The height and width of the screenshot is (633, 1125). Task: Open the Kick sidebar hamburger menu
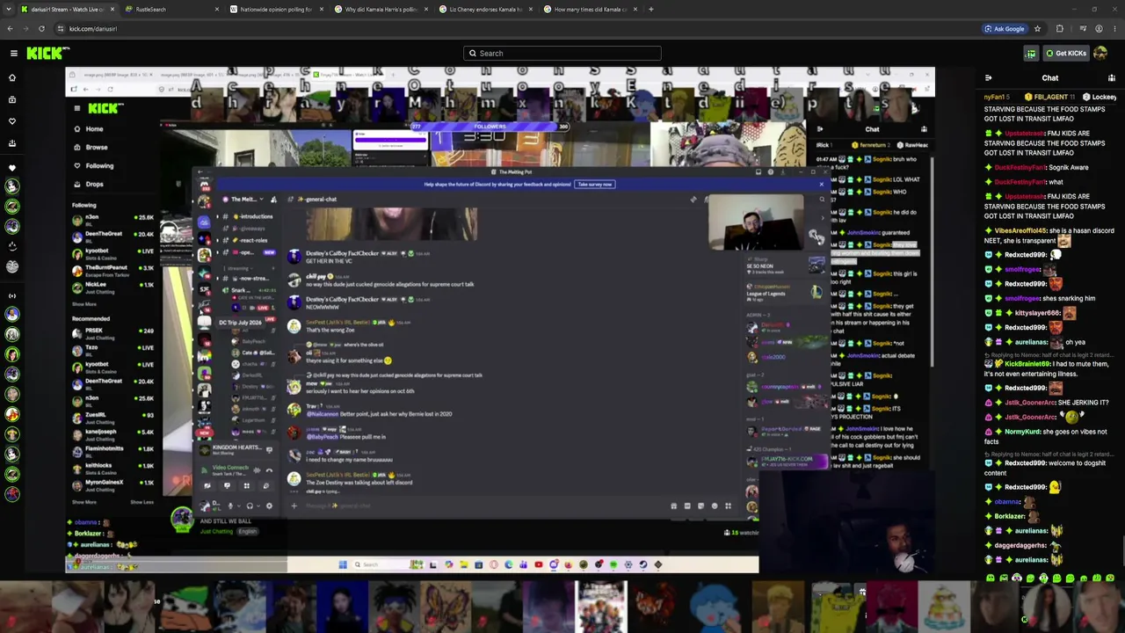click(13, 53)
